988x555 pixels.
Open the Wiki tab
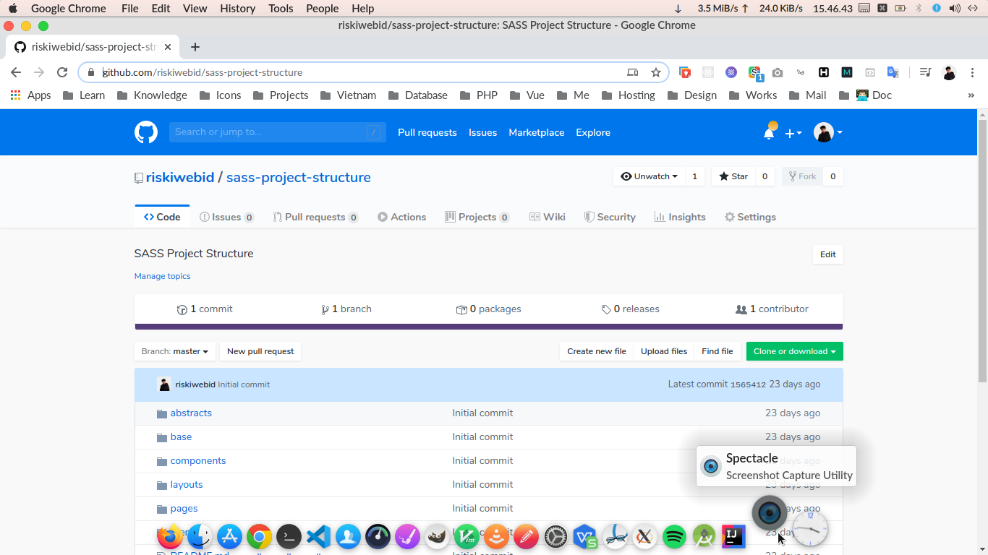(548, 217)
